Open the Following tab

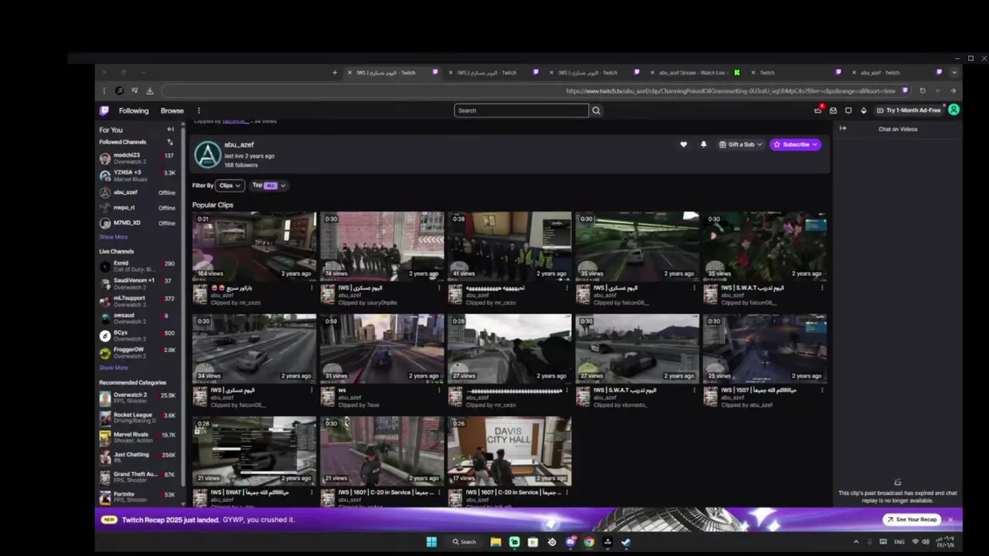[134, 110]
